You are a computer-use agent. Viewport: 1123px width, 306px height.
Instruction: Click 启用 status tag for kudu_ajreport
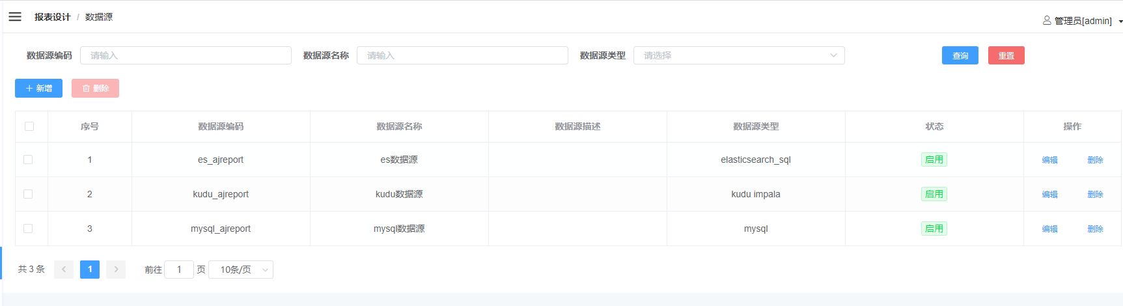934,194
